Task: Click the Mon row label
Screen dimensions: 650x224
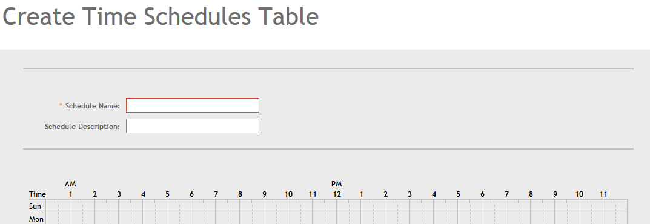Action: click(36, 219)
